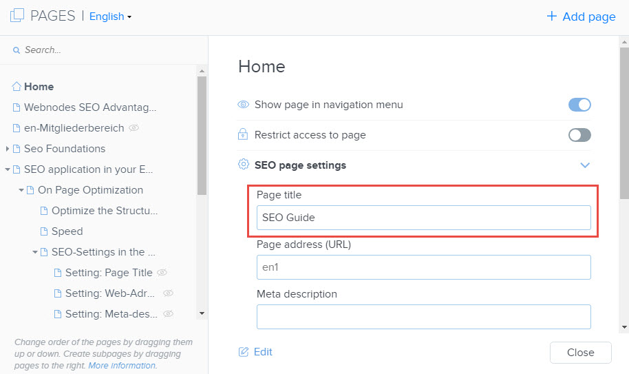
Task: Click the Close button
Action: 580,353
